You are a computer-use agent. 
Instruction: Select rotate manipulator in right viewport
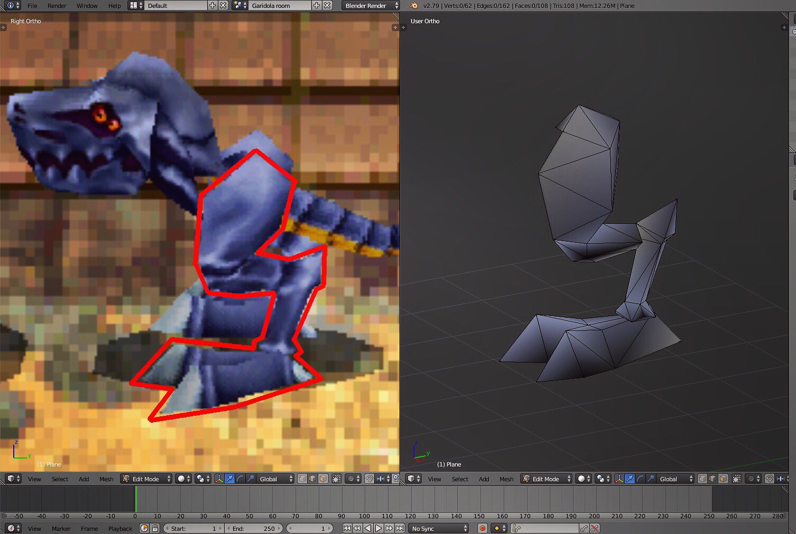(x=641, y=479)
